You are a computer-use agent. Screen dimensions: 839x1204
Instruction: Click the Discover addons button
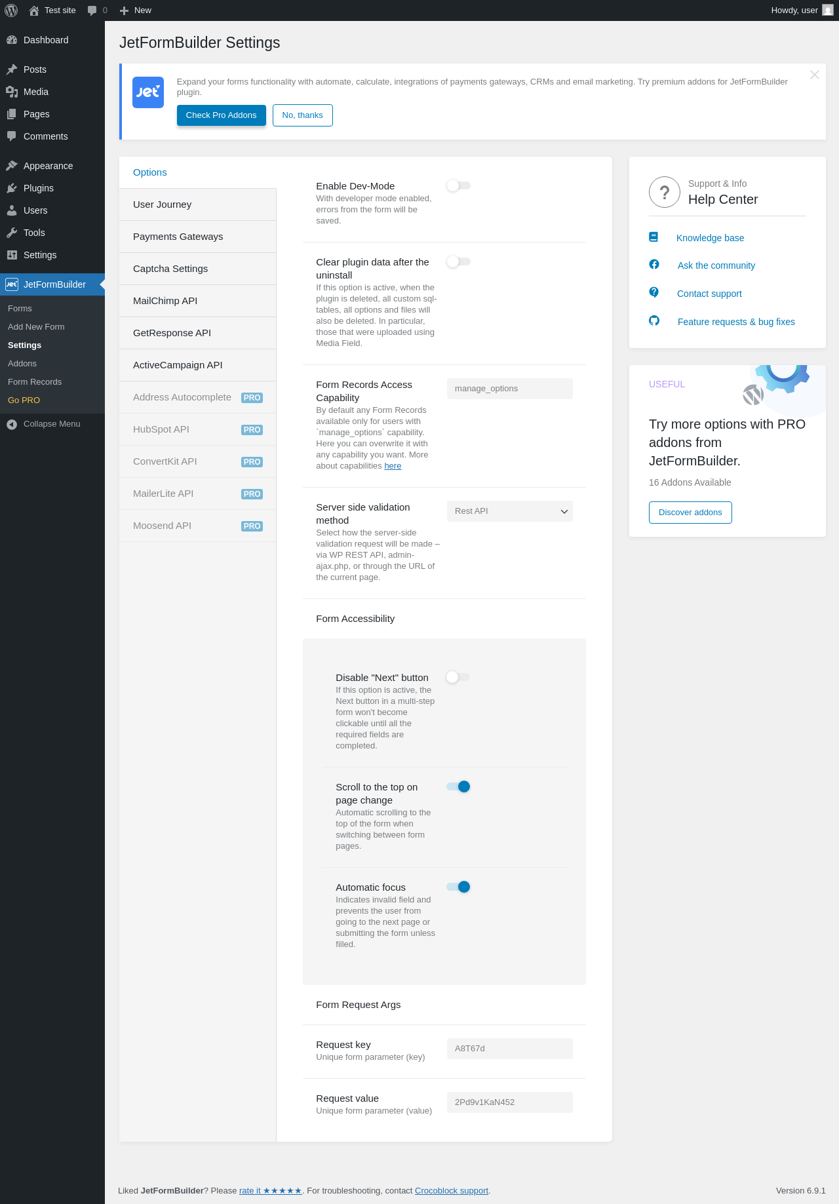point(690,513)
